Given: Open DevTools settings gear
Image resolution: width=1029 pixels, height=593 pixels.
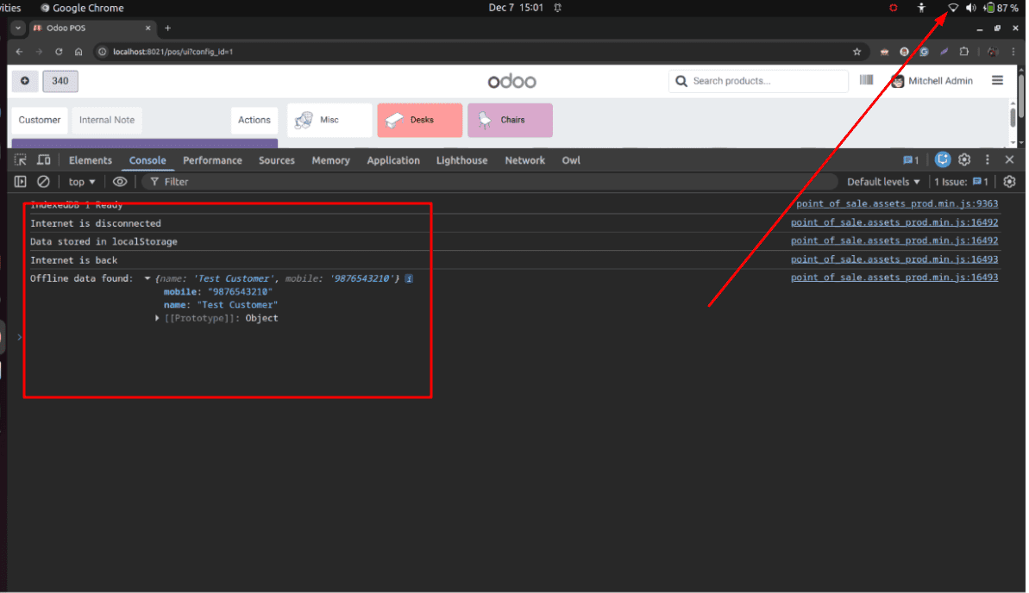Looking at the screenshot, I should click(x=963, y=159).
